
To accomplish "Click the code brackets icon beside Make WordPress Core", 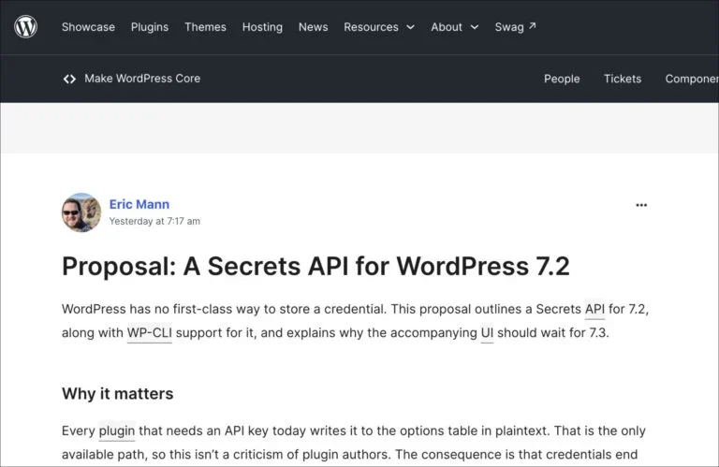I will 69,79.
